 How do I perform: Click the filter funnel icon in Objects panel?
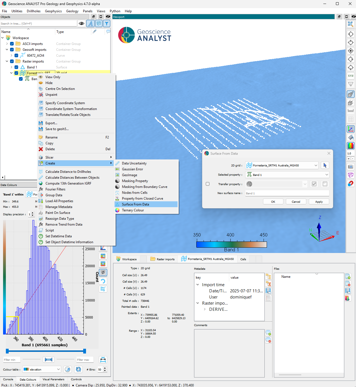[x=107, y=23]
